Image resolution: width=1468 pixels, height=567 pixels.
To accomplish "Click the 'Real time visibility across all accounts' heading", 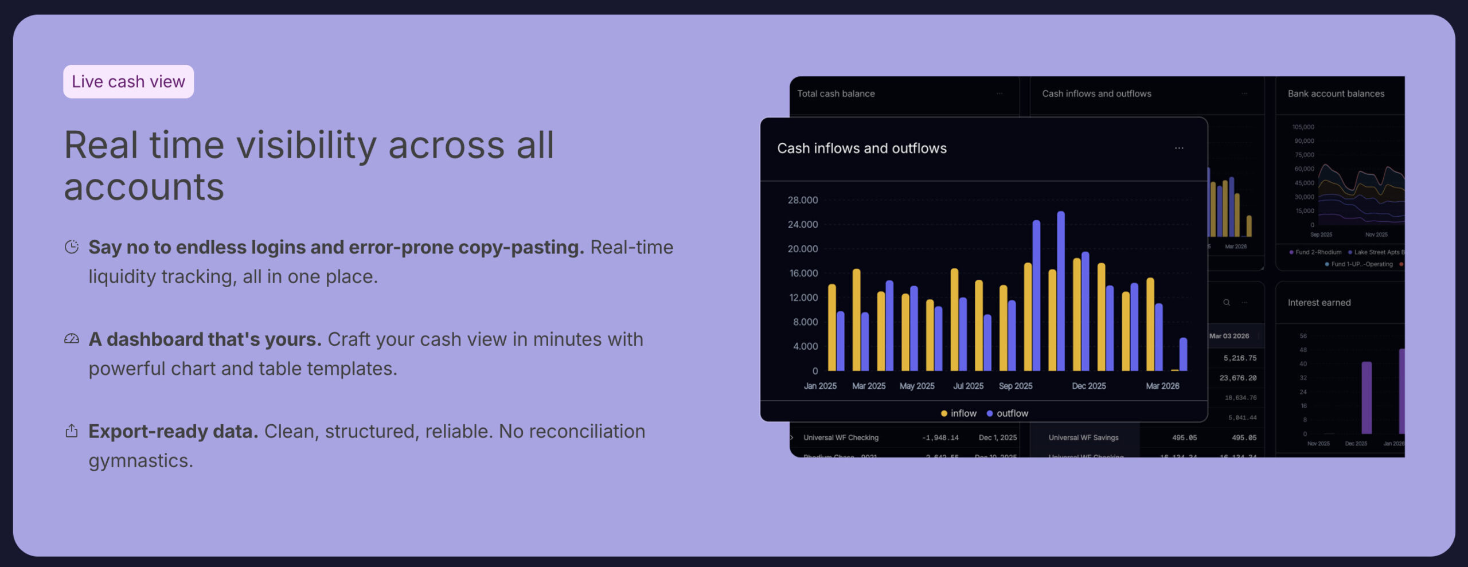I will pos(309,165).
